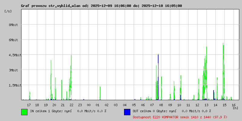Click the red 'Dostupnost E220 KOMPAKTOR' availability text
242x121 pixels.
180,117
